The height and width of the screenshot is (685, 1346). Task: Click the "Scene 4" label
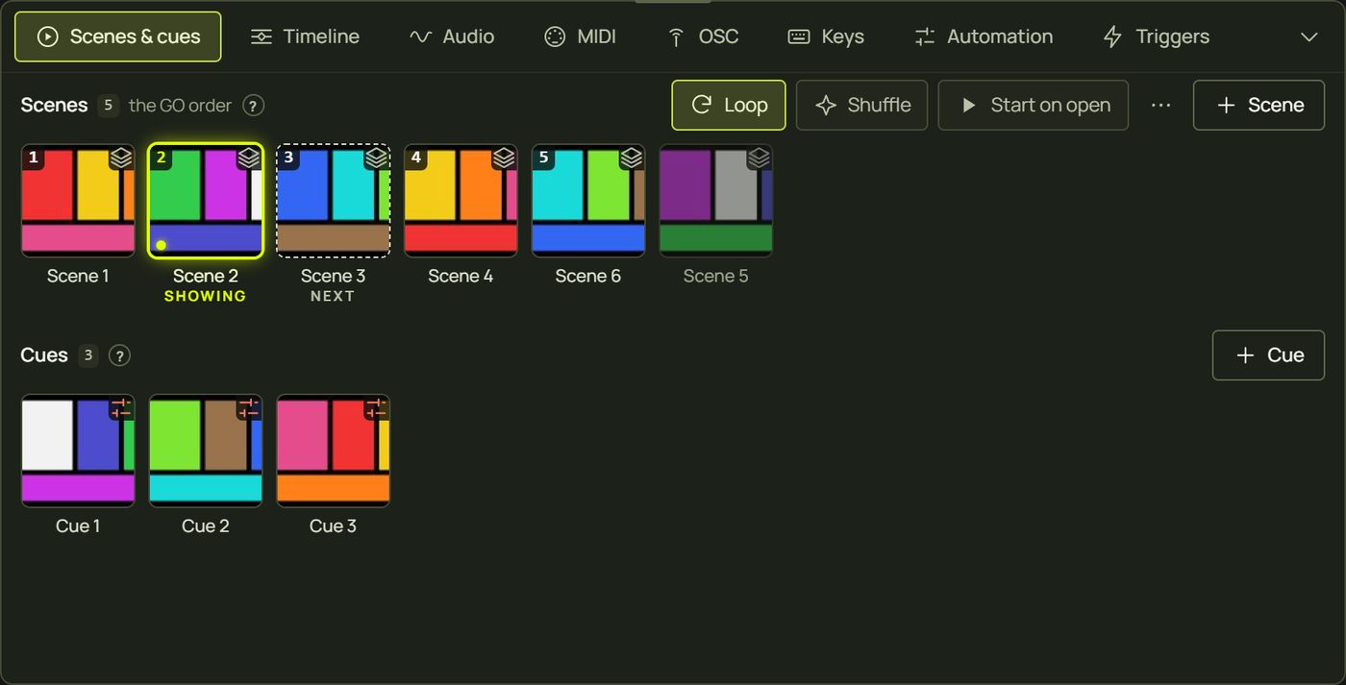[461, 276]
